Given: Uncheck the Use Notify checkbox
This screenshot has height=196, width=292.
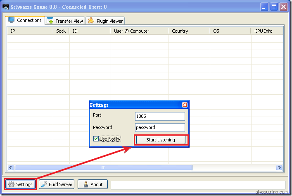Looking at the screenshot, I should click(x=96, y=139).
